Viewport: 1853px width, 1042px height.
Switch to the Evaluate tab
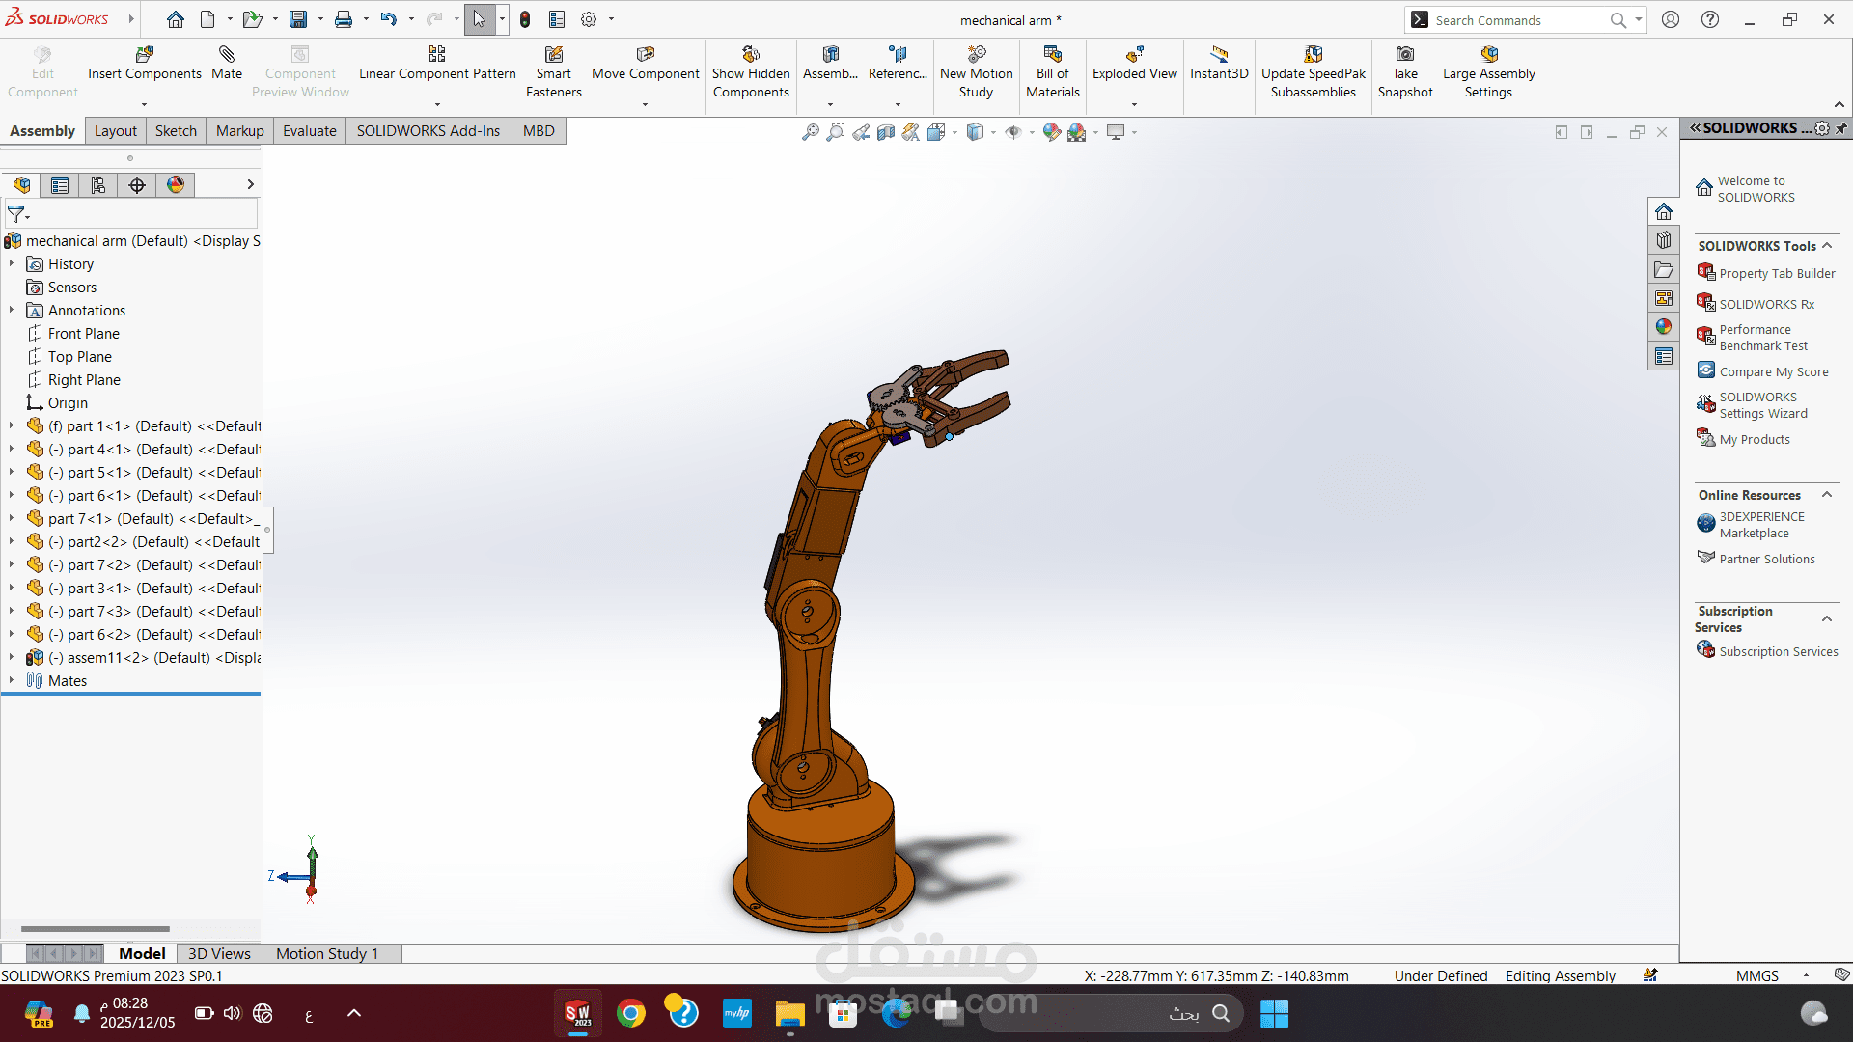pyautogui.click(x=309, y=131)
